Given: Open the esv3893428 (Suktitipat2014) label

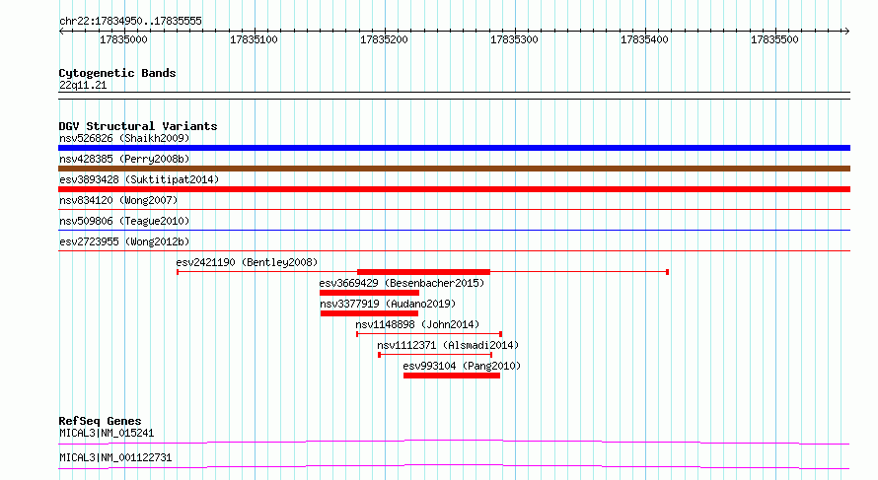Looking at the screenshot, I should pyautogui.click(x=139, y=179).
